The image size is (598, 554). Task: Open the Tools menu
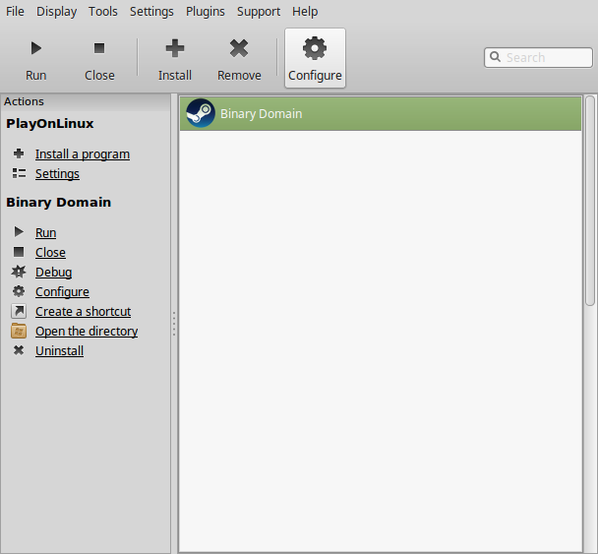click(x=103, y=12)
